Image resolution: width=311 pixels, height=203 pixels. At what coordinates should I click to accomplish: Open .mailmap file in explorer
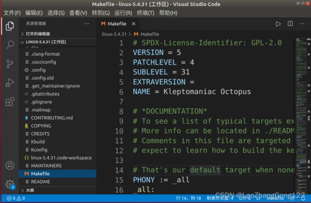point(57,110)
